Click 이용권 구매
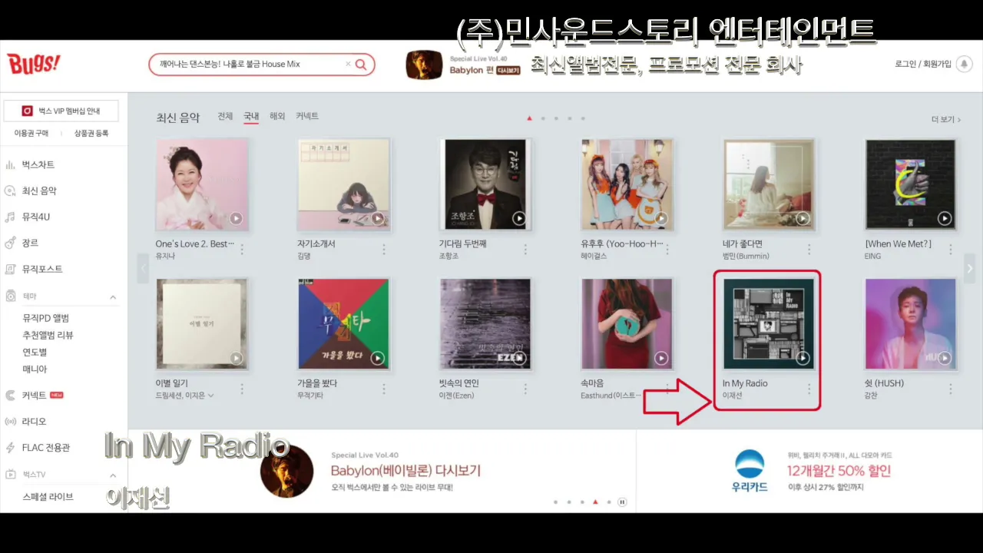983x553 pixels. (x=31, y=134)
